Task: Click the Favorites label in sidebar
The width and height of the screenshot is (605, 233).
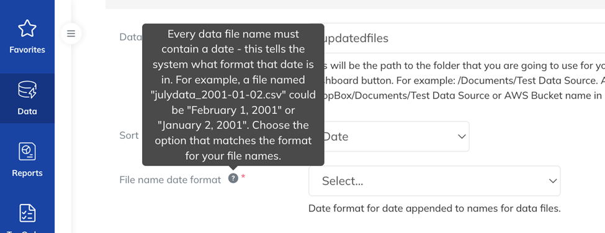Action: (x=27, y=50)
